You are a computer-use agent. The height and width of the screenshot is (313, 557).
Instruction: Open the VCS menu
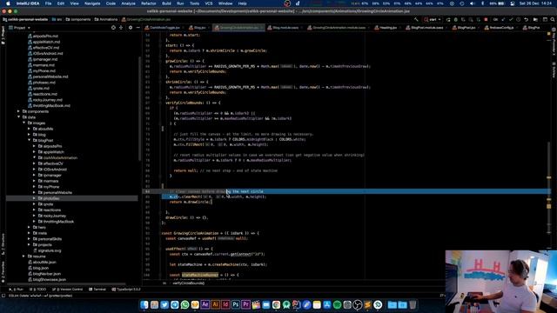tap(209, 3)
